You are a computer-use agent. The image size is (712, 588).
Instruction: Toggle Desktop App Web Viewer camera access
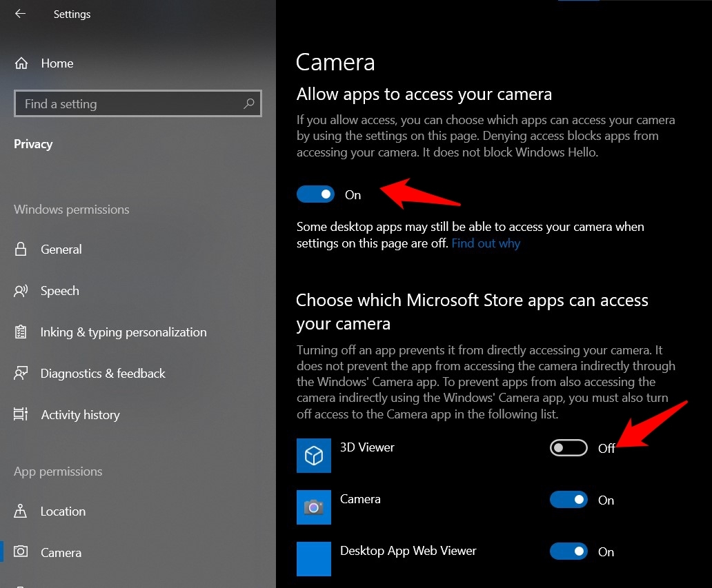tap(568, 551)
